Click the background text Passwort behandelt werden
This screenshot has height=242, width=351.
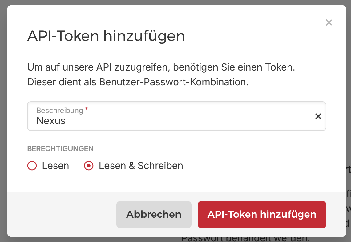click(245, 239)
